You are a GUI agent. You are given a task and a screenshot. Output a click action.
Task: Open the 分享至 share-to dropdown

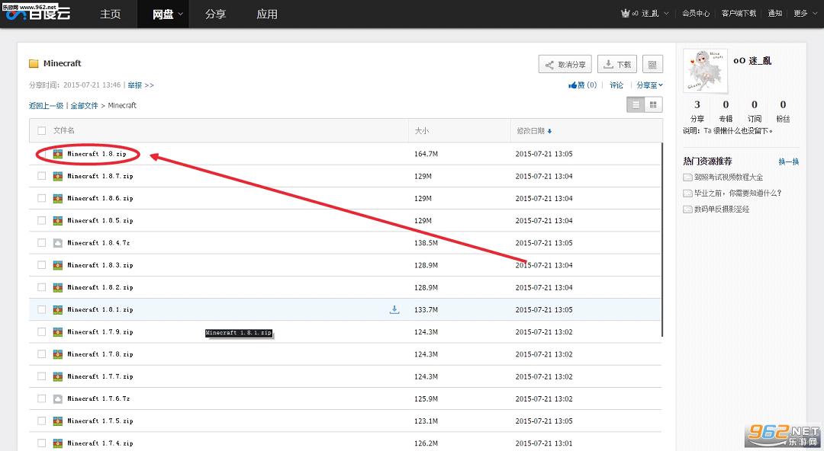click(x=649, y=85)
